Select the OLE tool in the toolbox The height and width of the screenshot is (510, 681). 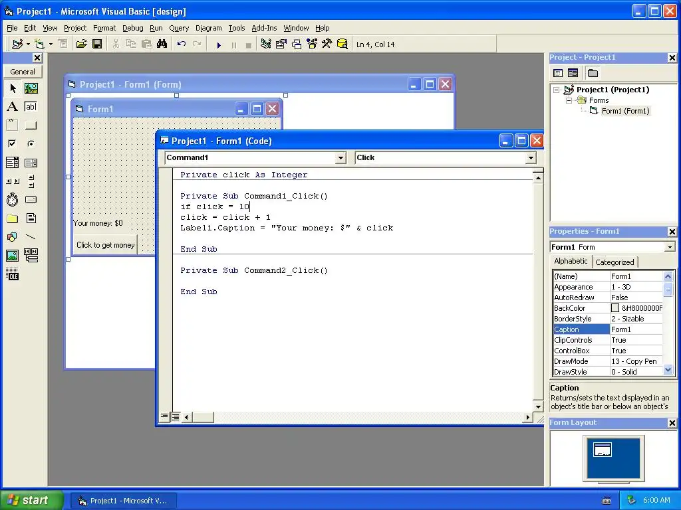click(x=13, y=274)
